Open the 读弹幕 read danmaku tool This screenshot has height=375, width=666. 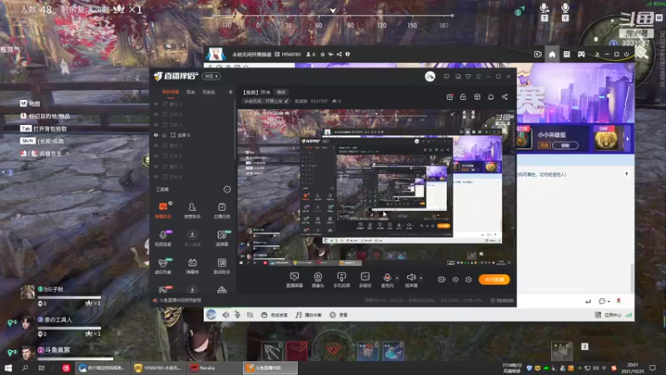click(221, 238)
